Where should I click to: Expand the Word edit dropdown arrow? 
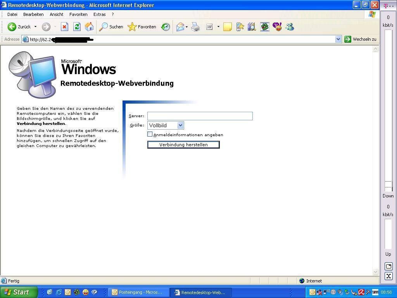click(218, 27)
